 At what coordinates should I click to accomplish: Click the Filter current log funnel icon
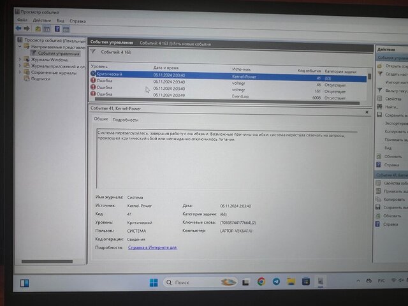(380, 90)
